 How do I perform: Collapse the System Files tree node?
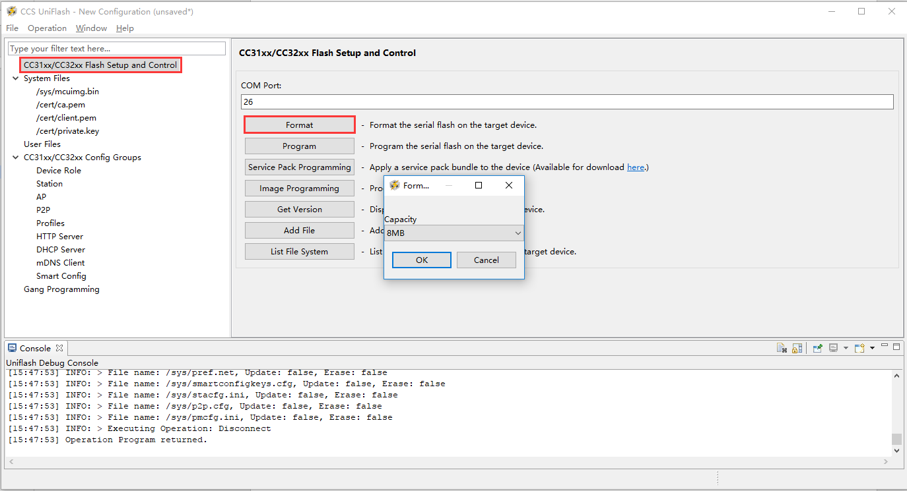pyautogui.click(x=15, y=78)
